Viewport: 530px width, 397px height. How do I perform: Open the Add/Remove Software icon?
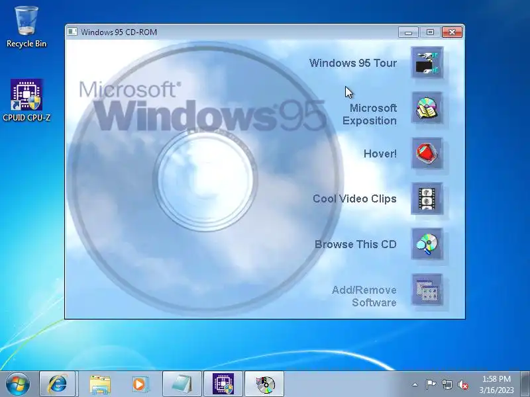[x=427, y=290]
